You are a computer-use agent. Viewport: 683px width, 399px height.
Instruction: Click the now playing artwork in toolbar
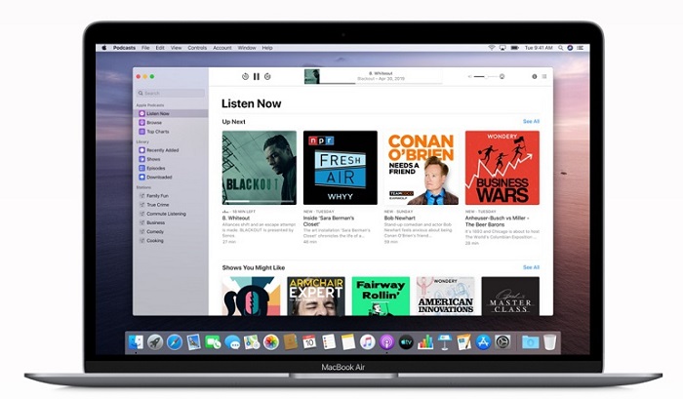[x=312, y=76]
